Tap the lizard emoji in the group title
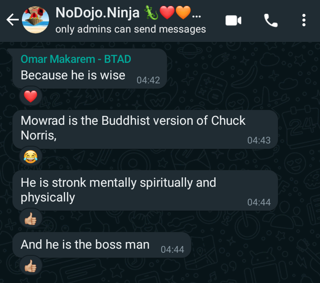 [x=151, y=12]
